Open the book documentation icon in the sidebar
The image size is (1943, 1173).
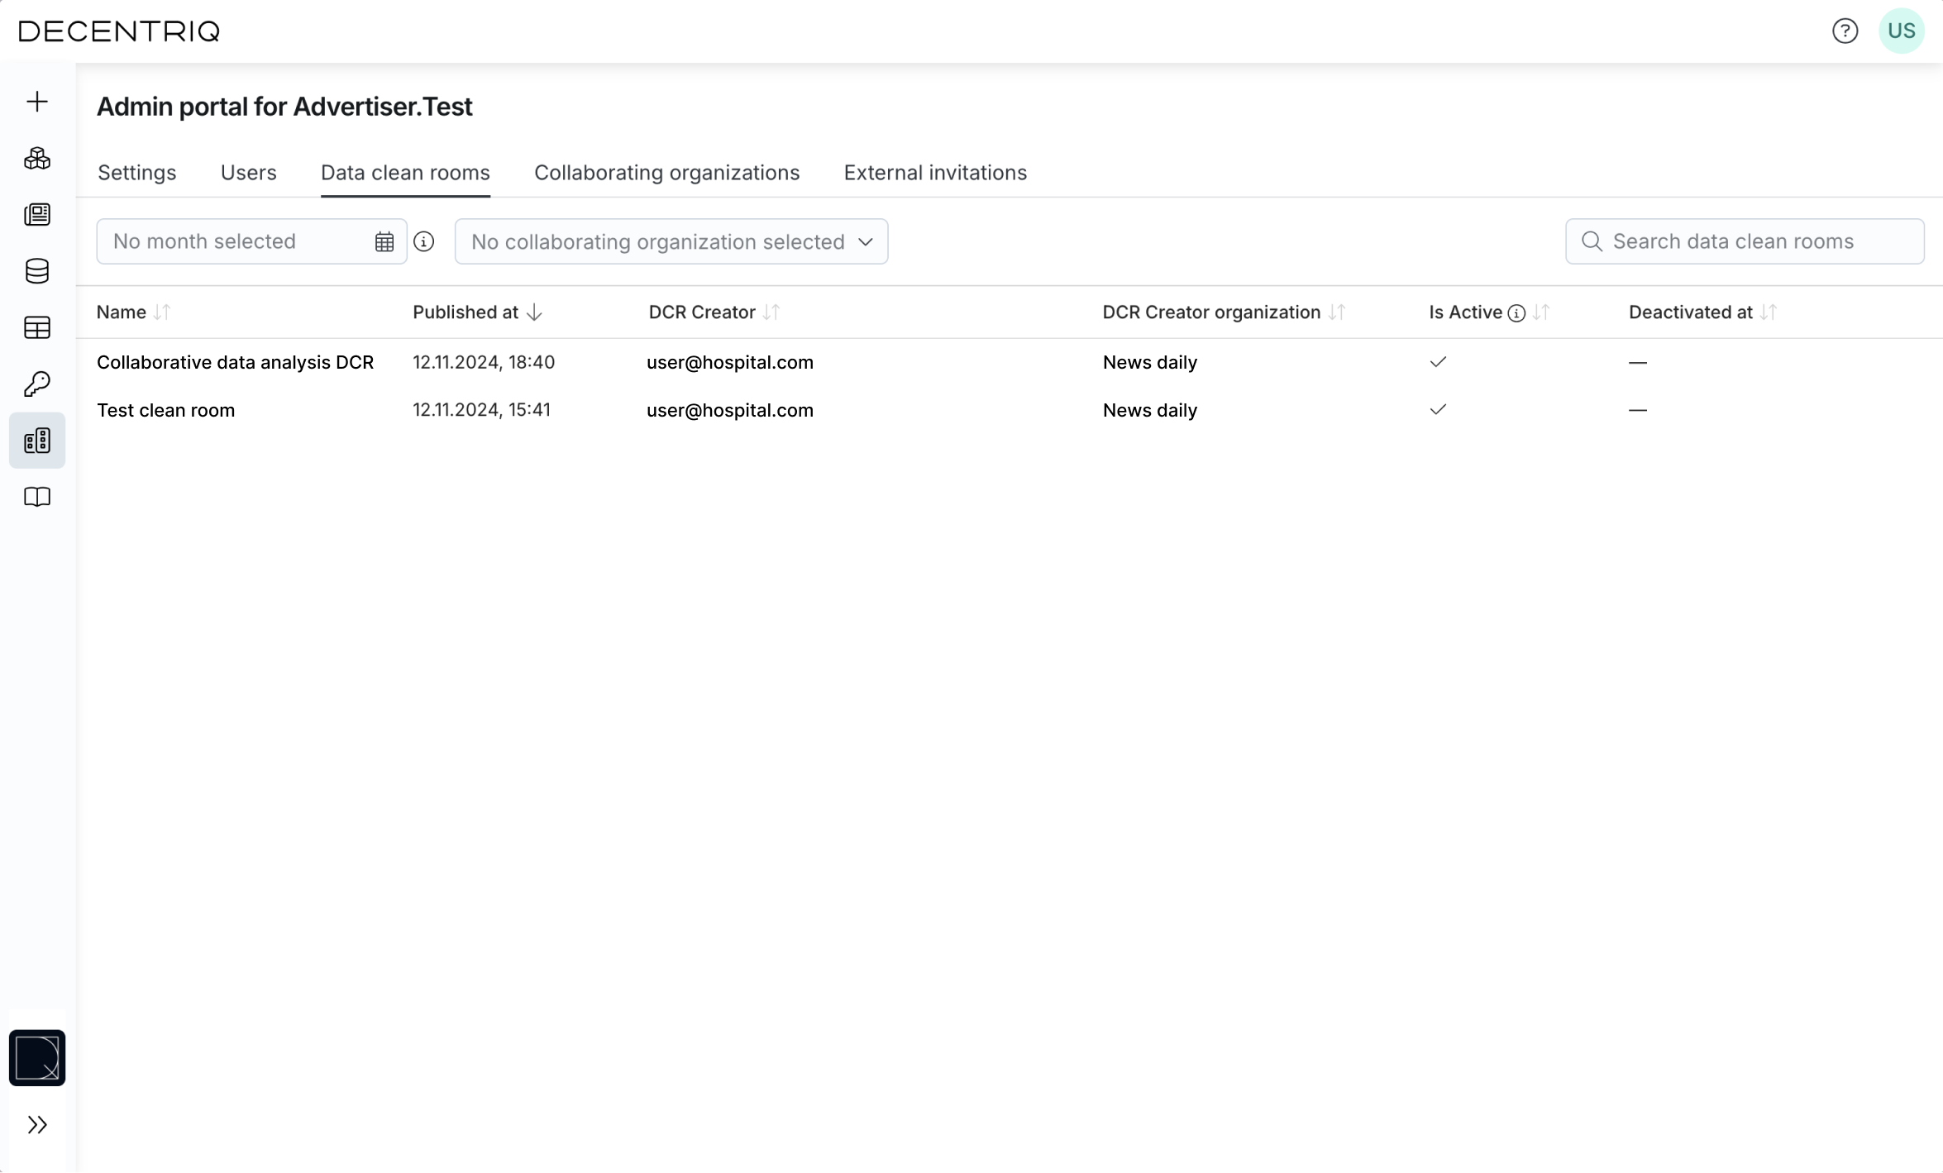click(37, 497)
